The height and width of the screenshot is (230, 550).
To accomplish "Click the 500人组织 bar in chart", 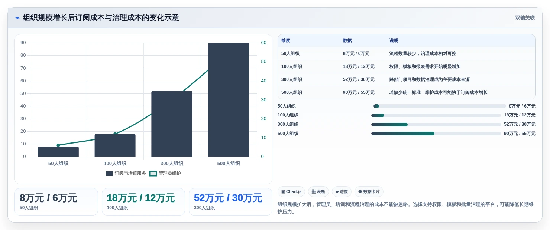I will pyautogui.click(x=229, y=100).
